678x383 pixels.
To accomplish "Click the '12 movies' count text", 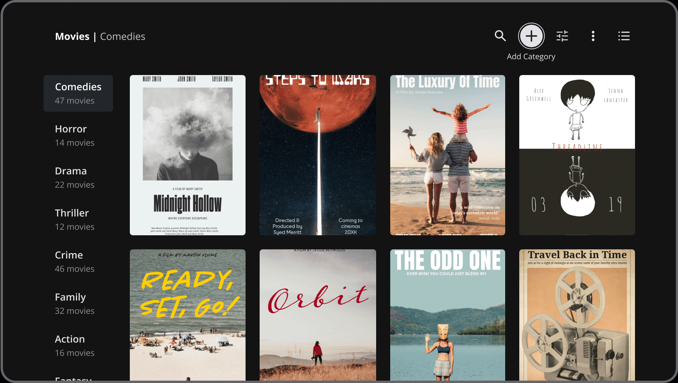I will click(x=75, y=227).
